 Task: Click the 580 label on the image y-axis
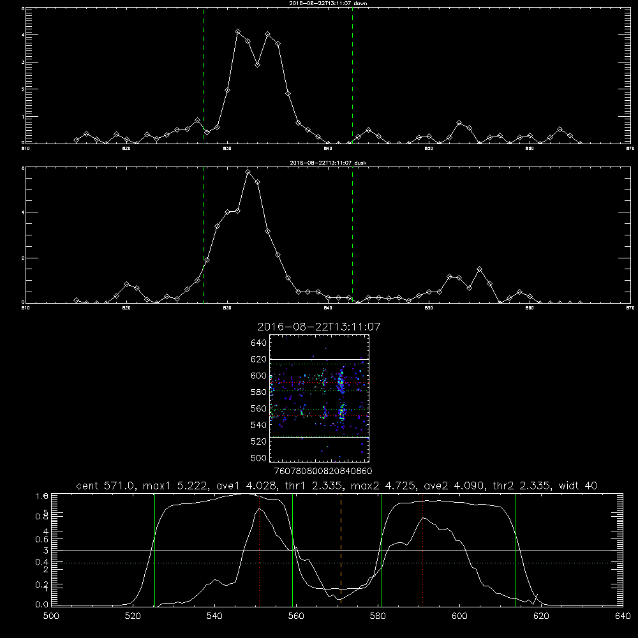coord(258,392)
